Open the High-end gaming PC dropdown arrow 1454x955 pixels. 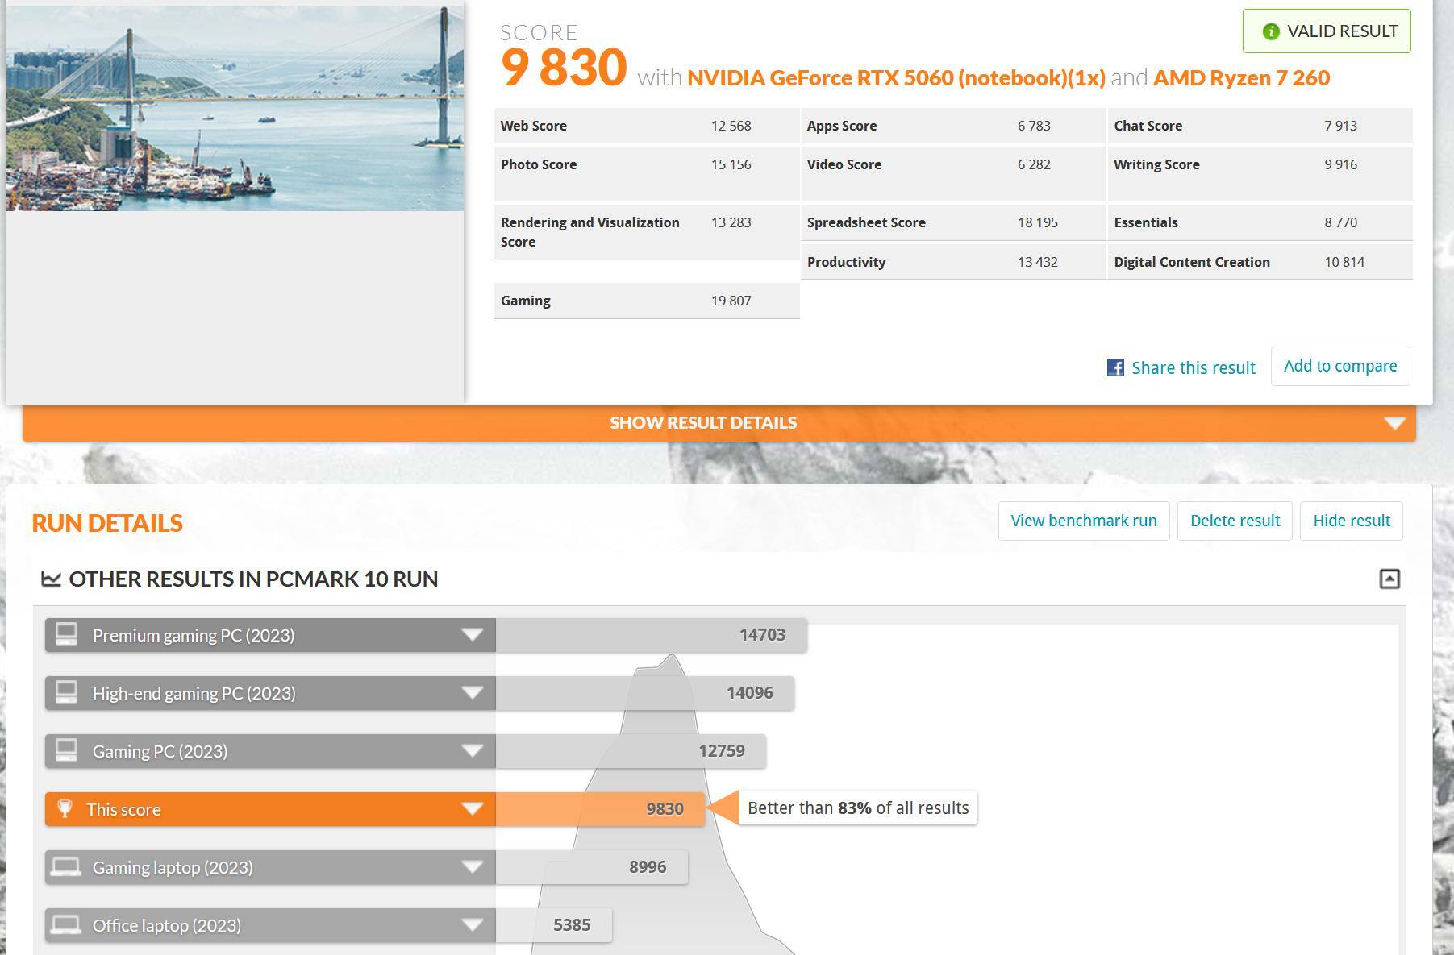[473, 693]
